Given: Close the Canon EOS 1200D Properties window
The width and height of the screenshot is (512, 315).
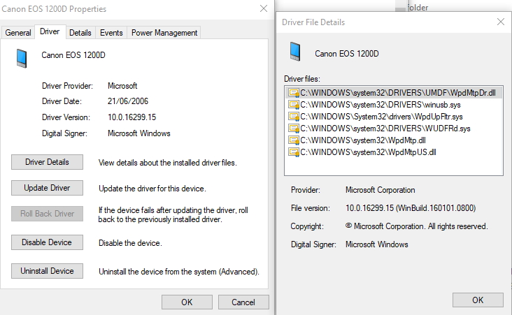Looking at the screenshot, I should pos(264,8).
